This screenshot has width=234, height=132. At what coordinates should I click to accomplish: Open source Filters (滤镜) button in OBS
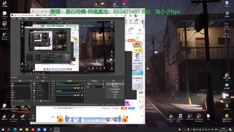[x=46, y=77]
